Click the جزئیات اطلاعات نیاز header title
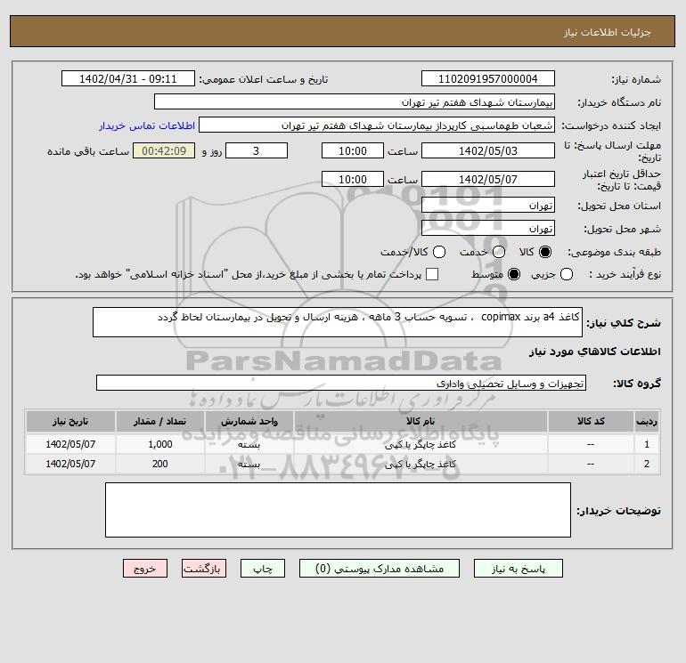The image size is (686, 663). click(x=608, y=32)
